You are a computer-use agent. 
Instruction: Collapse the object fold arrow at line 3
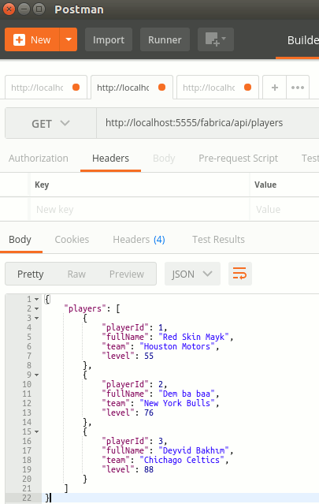36,318
